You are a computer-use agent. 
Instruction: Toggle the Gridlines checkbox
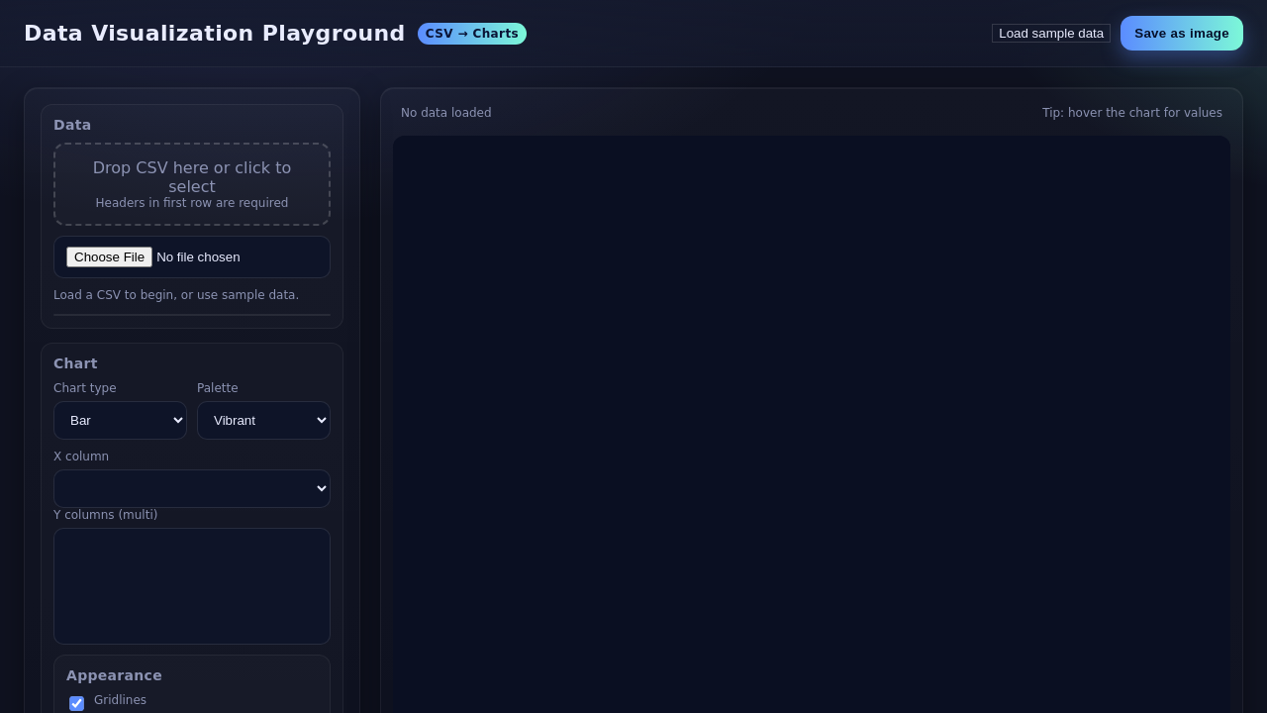click(x=76, y=703)
